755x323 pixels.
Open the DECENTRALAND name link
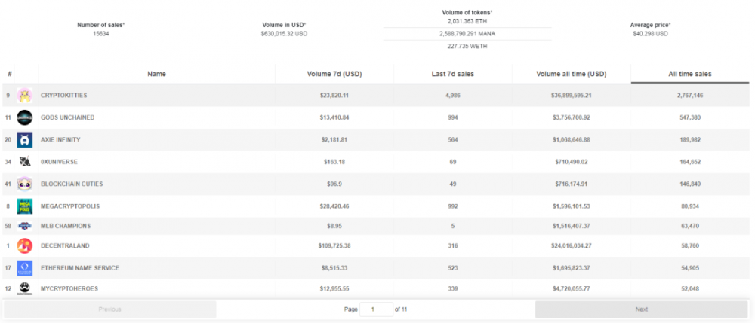click(63, 246)
